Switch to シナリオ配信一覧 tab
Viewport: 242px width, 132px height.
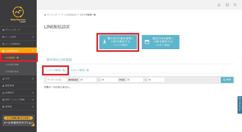56,70
